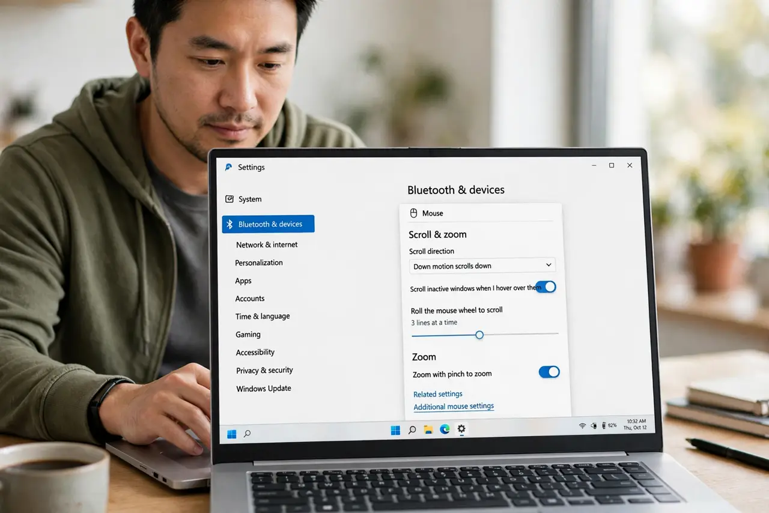Open the Apps settings page

coord(243,281)
